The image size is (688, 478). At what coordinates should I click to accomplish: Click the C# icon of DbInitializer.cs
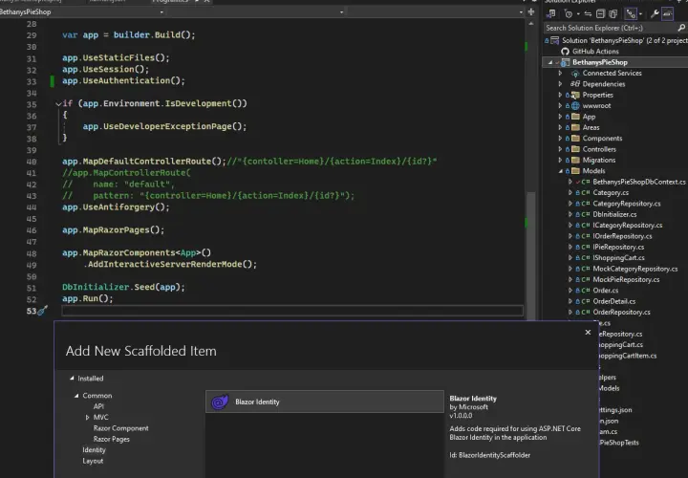[586, 215]
